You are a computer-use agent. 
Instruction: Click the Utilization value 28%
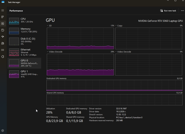tap(49, 113)
